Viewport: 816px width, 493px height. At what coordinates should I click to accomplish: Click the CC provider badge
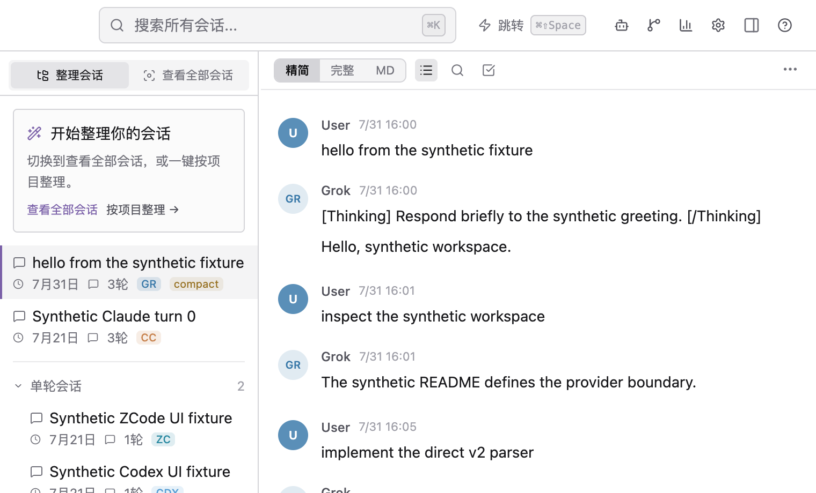[149, 338]
